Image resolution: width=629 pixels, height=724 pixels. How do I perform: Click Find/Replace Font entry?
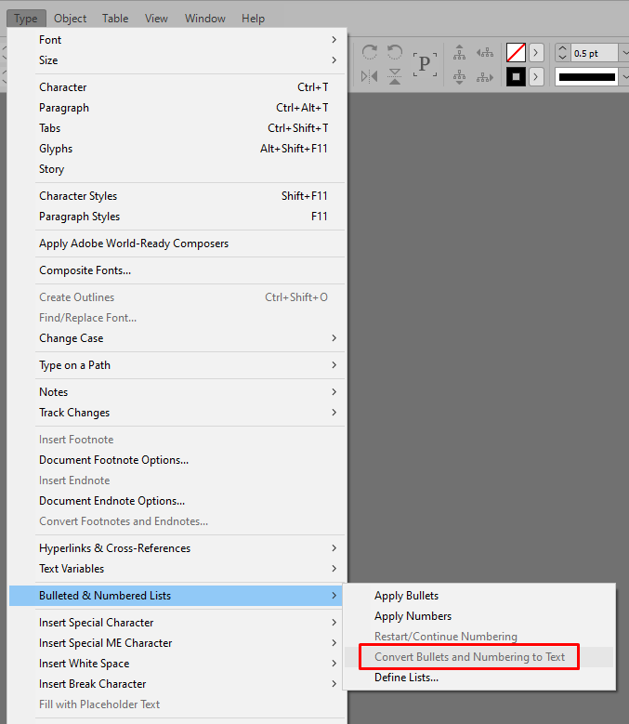[177, 318]
